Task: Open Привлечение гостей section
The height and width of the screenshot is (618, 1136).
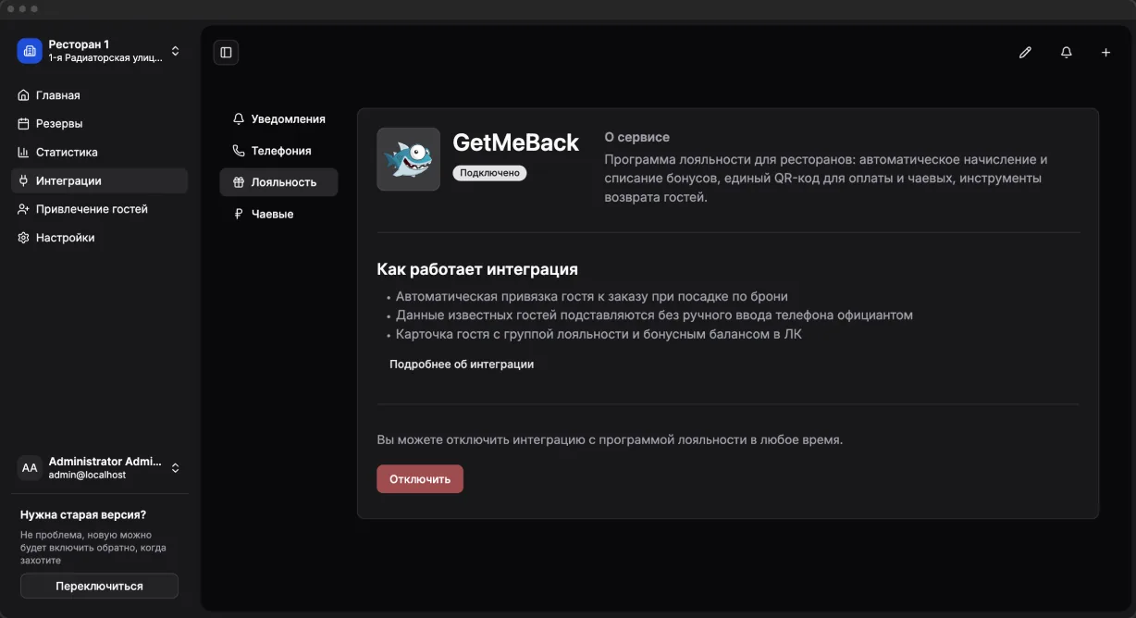Action: (100, 209)
